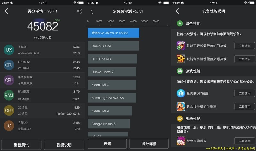Select the Huawei Mate 7 ranking bar
This screenshot has width=256, height=151.
112,72
